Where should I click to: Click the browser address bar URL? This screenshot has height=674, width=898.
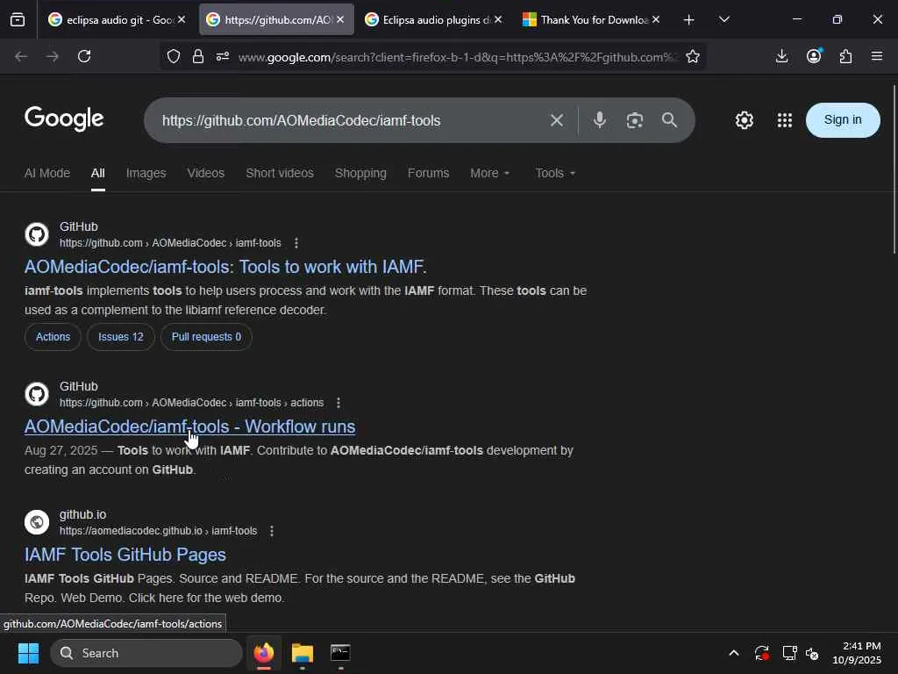tap(458, 57)
